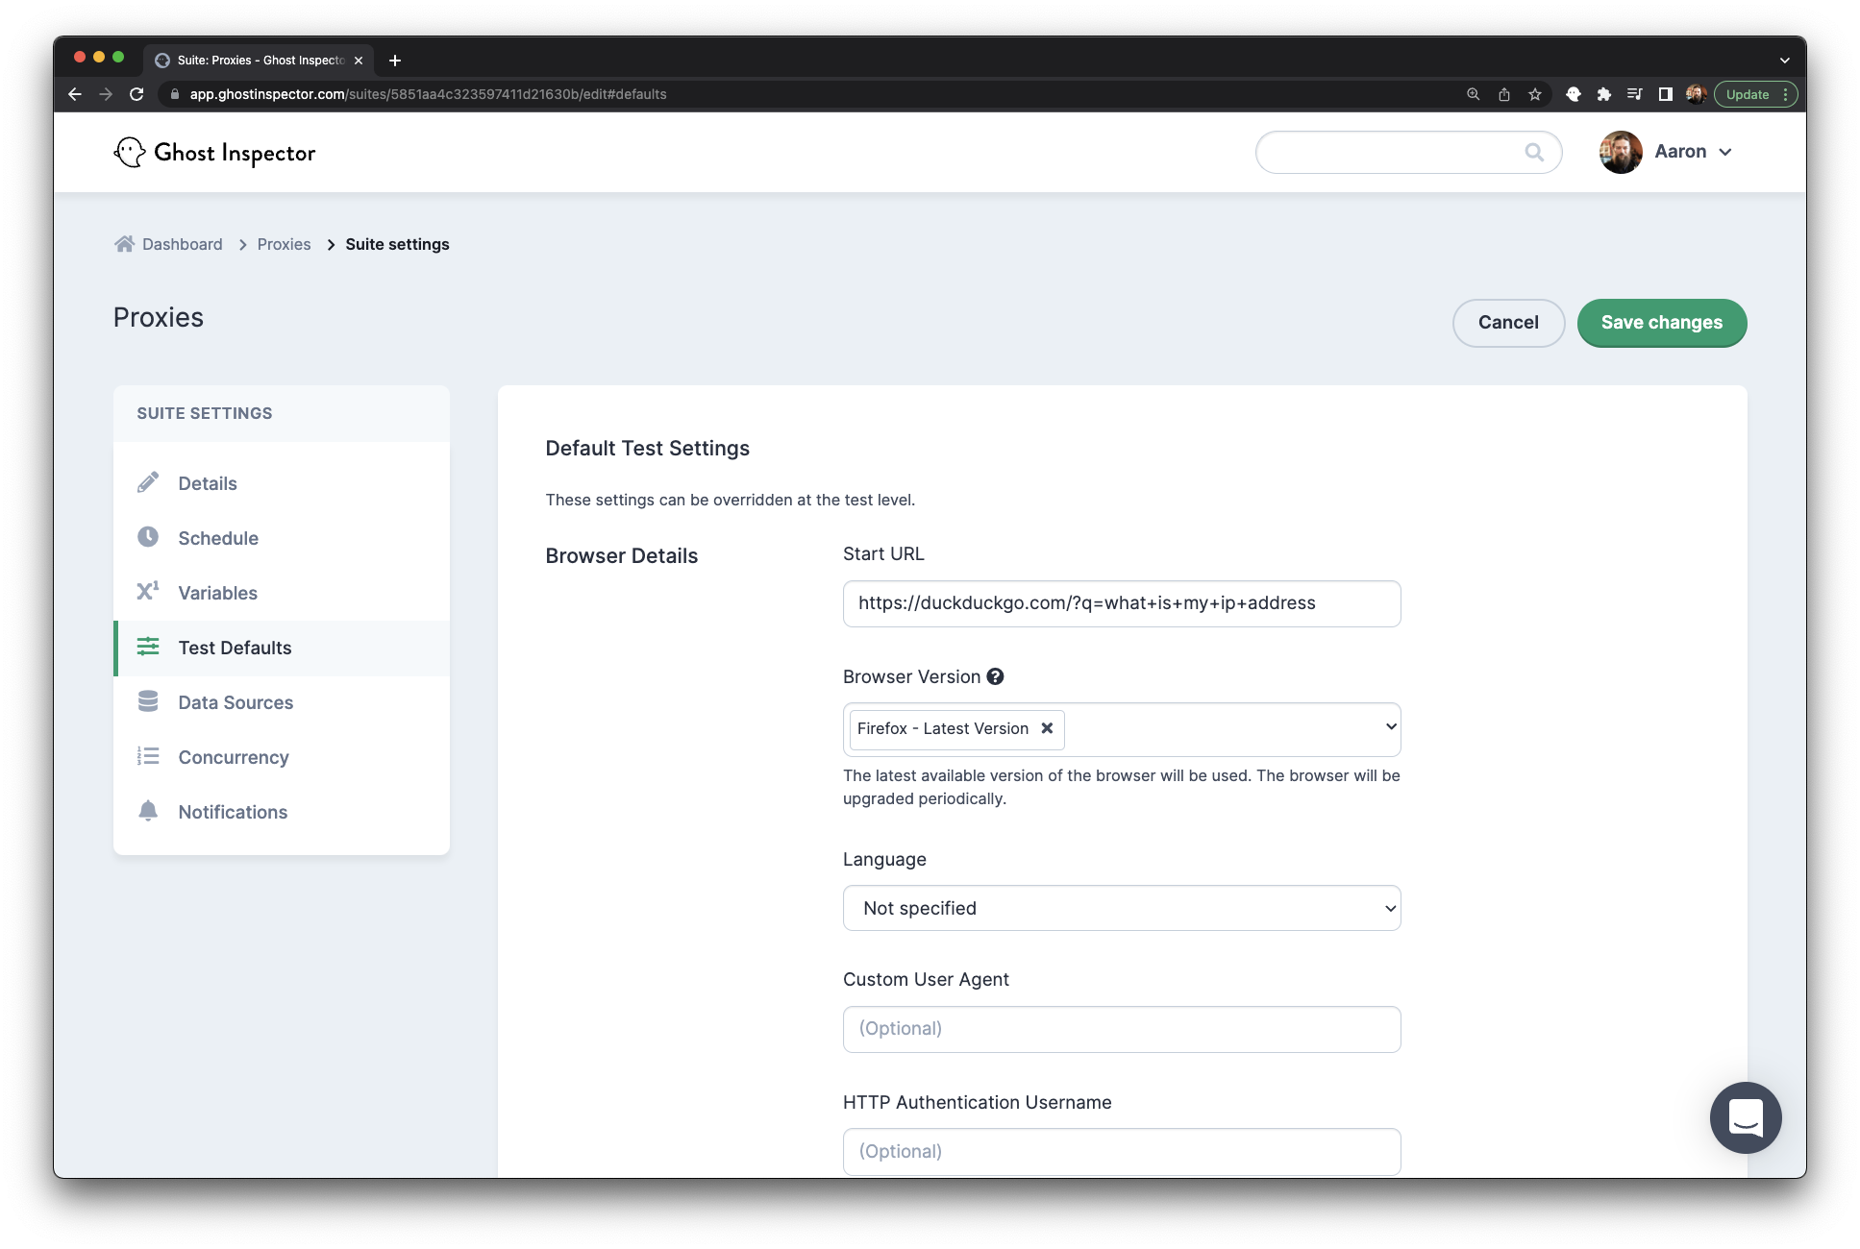Click the Cancel button
This screenshot has width=1860, height=1249.
pos(1508,323)
